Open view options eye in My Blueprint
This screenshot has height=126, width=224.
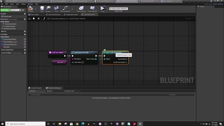point(23,10)
